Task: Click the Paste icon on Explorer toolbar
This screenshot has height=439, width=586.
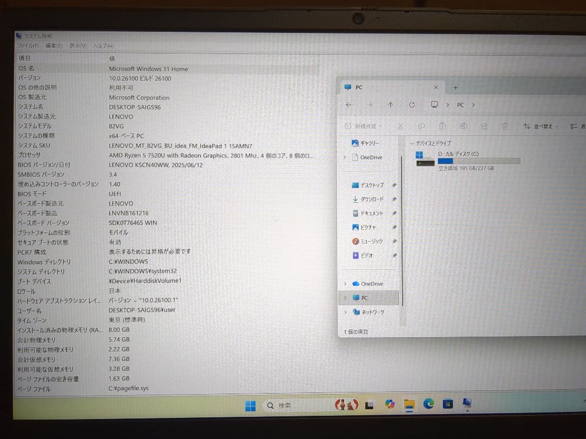Action: [442, 126]
